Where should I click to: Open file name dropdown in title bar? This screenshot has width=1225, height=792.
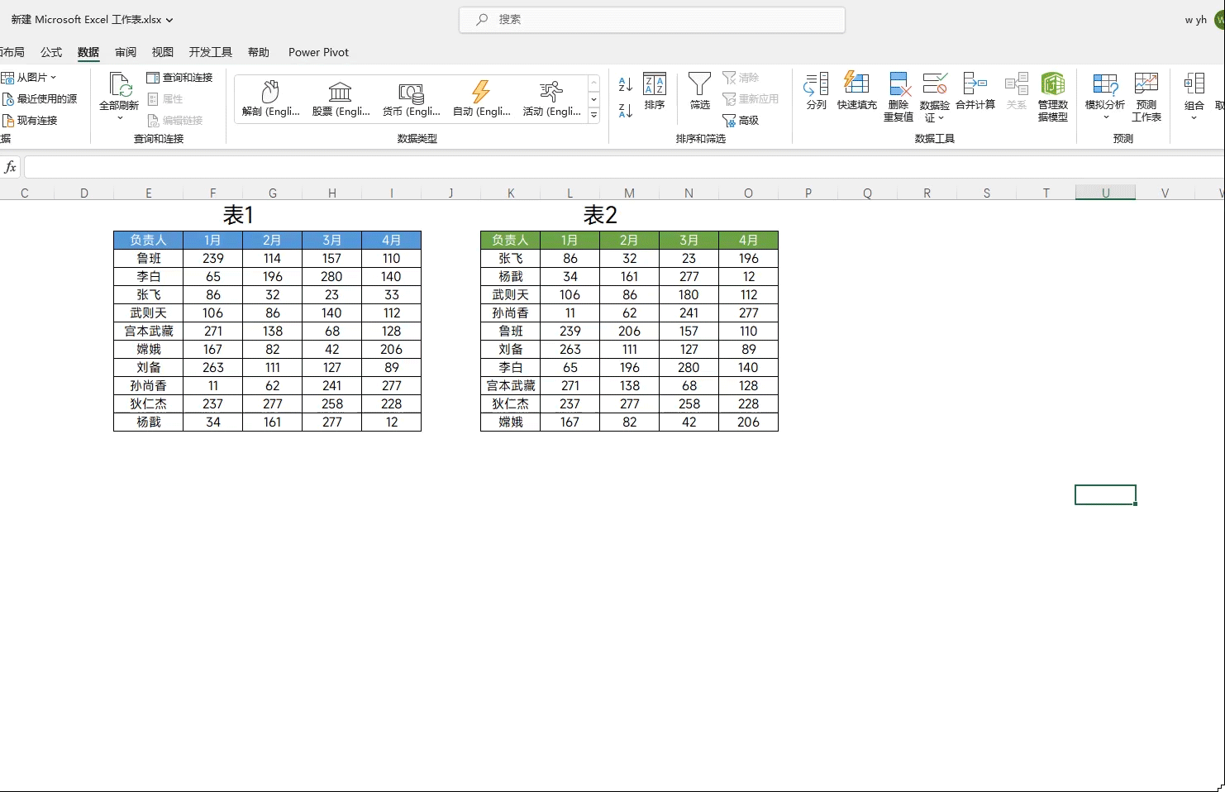[x=169, y=20]
